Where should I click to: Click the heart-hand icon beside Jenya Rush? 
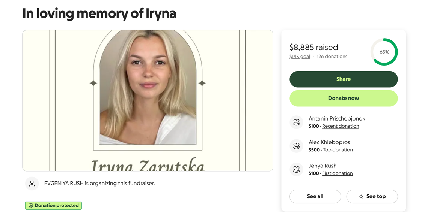click(296, 169)
